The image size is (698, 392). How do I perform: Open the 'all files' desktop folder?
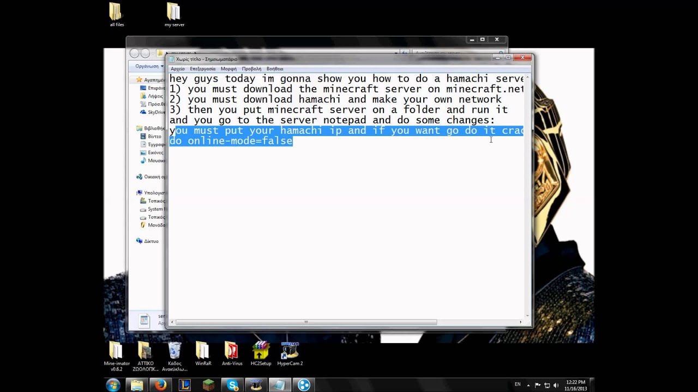click(116, 14)
